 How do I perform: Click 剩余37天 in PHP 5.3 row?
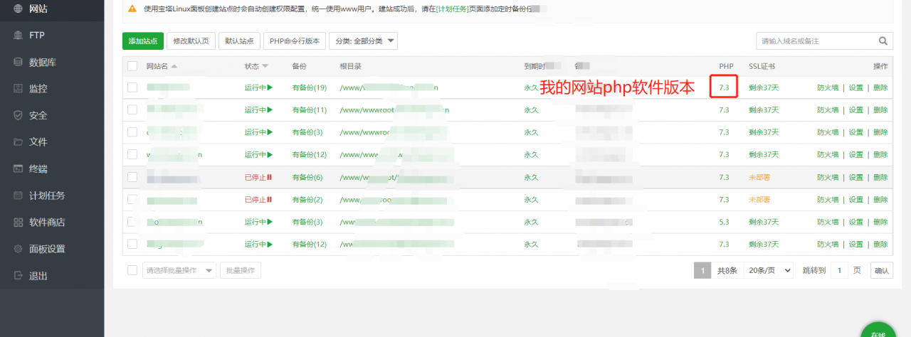tap(764, 222)
